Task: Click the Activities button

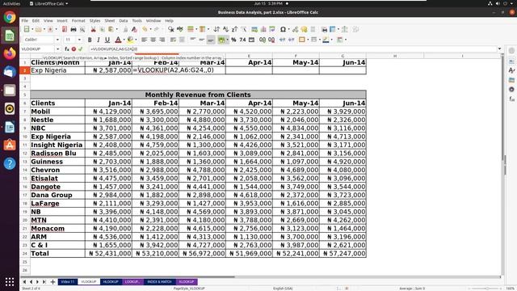Action: click(11, 3)
